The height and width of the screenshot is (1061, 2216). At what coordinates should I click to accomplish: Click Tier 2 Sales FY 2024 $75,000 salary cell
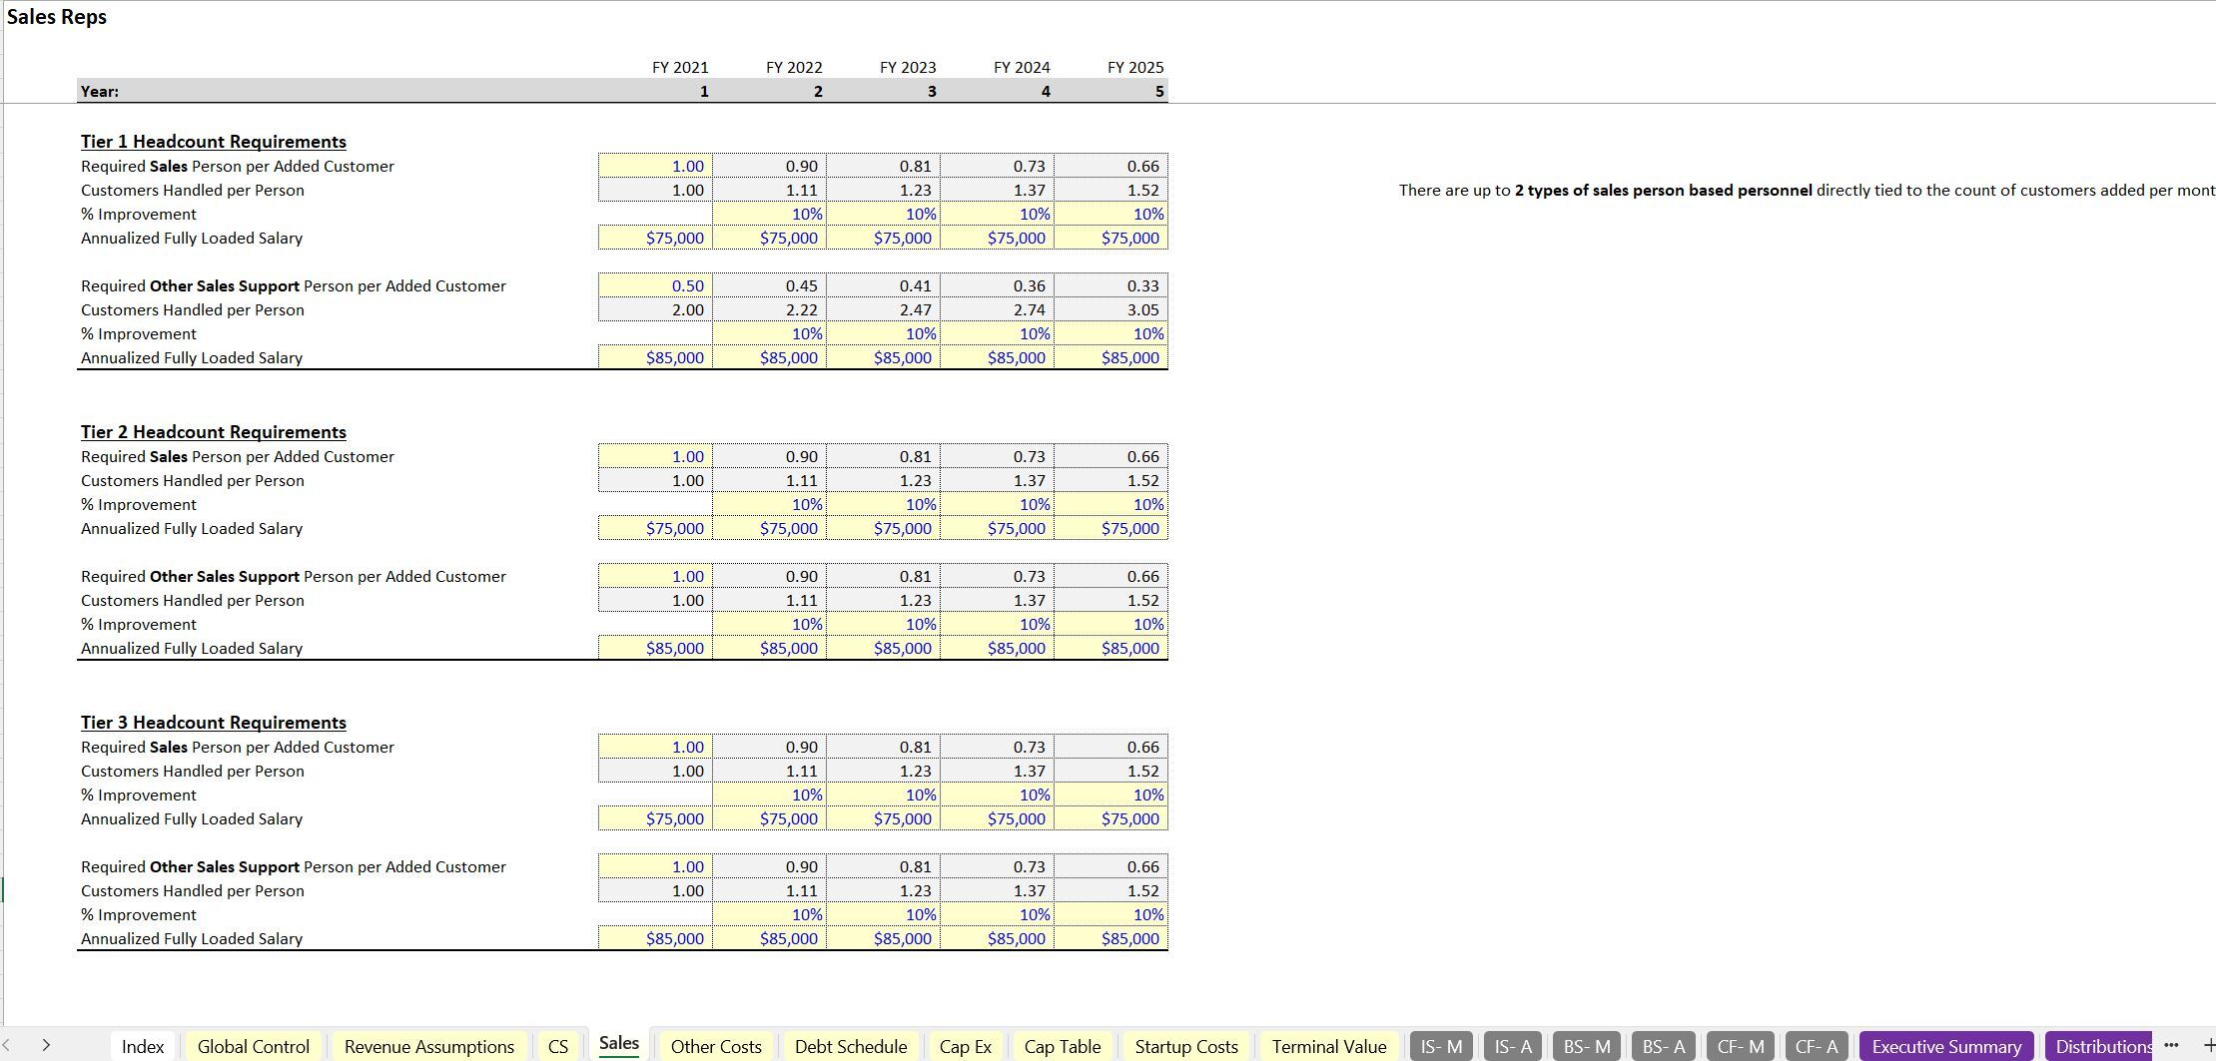[997, 528]
